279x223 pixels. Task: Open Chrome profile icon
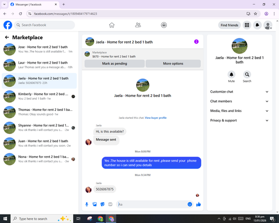(x=266, y=13)
